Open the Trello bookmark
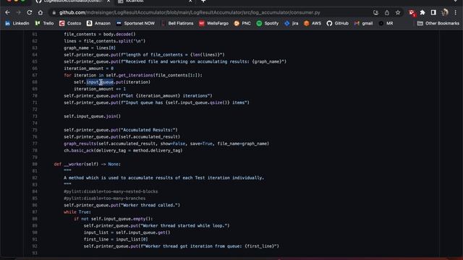Image resolution: width=463 pixels, height=260 pixels. pos(44,23)
